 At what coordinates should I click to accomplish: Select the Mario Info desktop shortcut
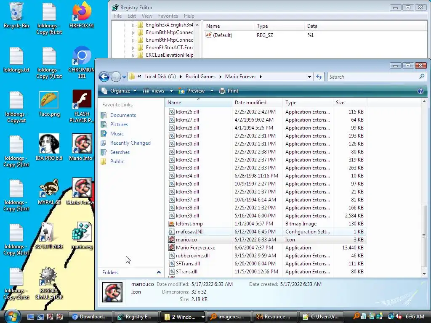click(x=82, y=148)
